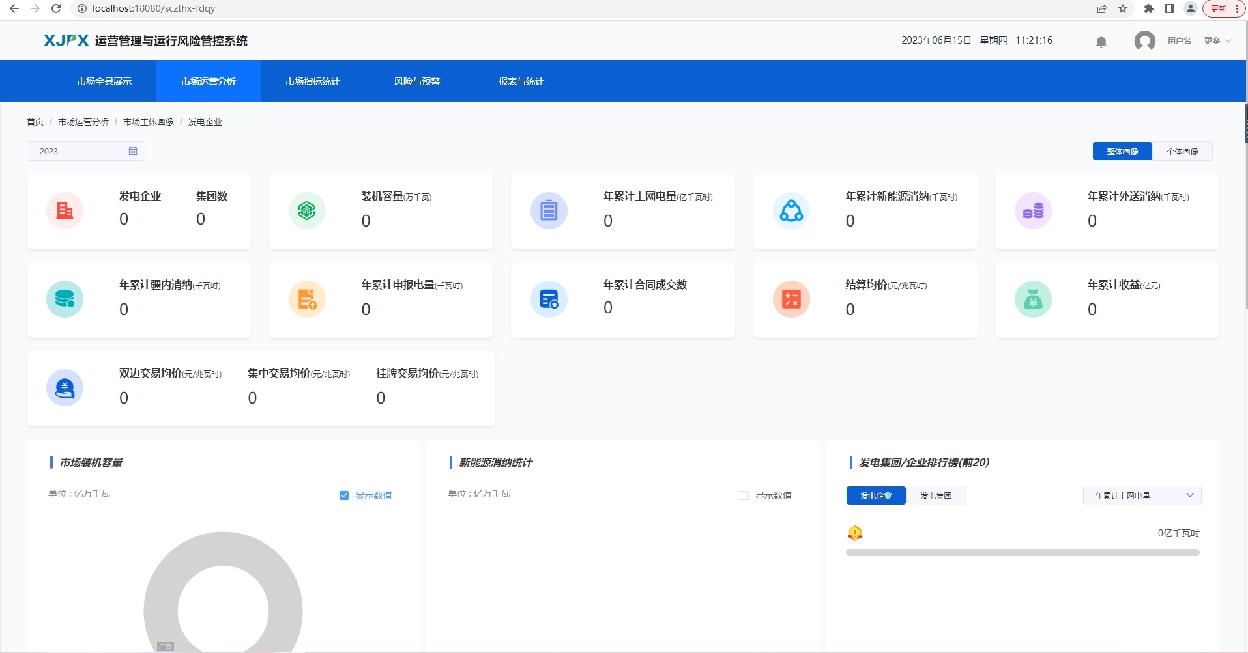Click the orange 年累计申报电量 document icon
1248x653 pixels.
(x=307, y=299)
